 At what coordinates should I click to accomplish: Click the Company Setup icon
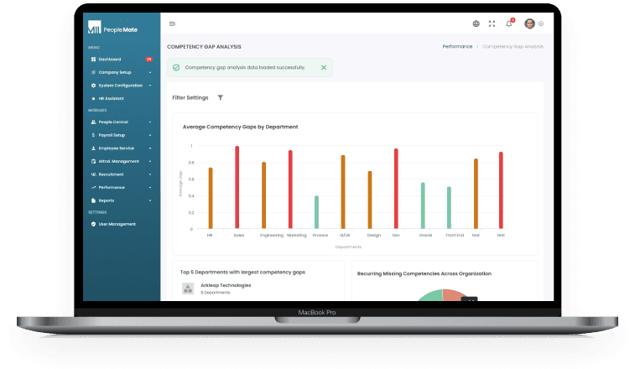(x=94, y=72)
